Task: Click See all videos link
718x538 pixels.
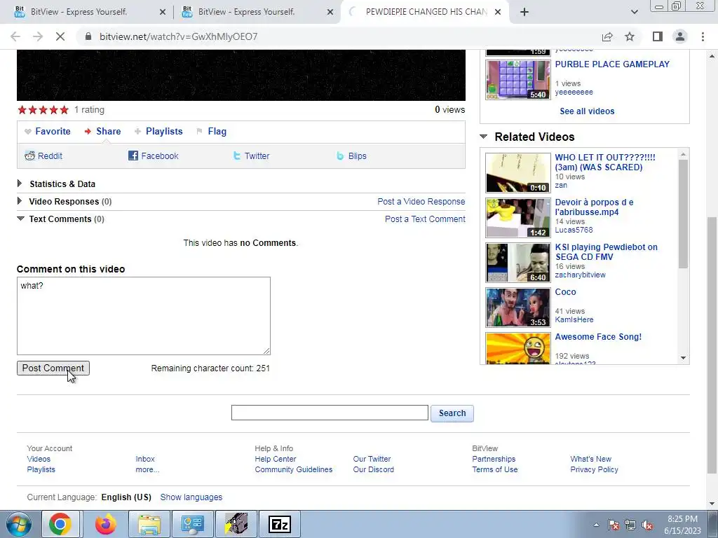Action: (587, 111)
